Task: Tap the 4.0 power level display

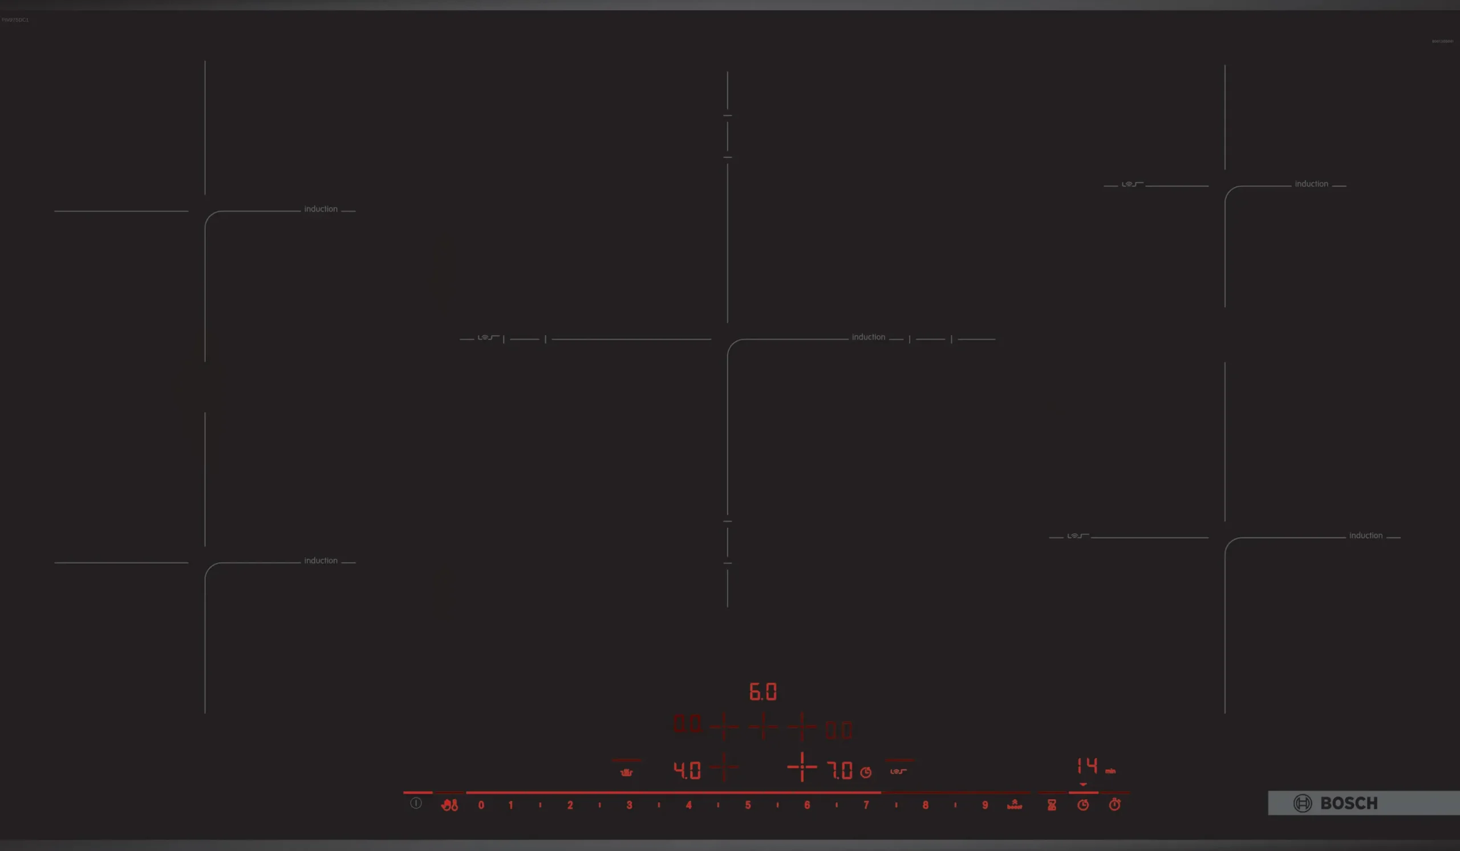Action: click(687, 770)
